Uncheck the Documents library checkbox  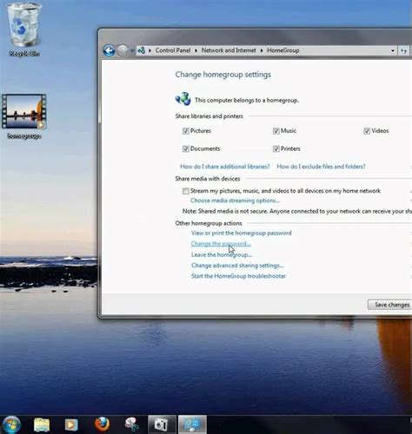click(x=186, y=149)
